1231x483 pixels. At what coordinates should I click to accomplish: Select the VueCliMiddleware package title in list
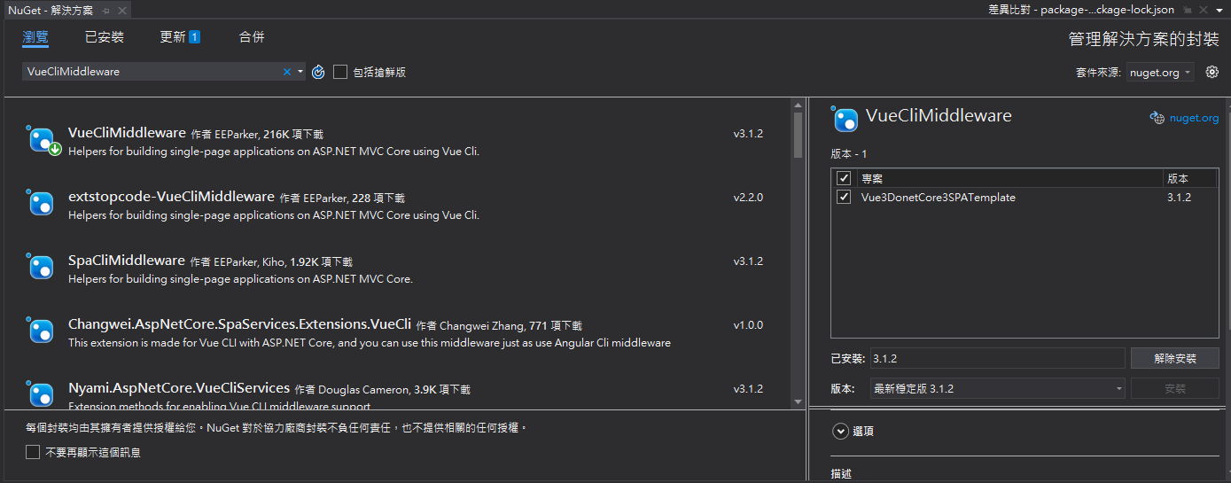[x=127, y=133]
